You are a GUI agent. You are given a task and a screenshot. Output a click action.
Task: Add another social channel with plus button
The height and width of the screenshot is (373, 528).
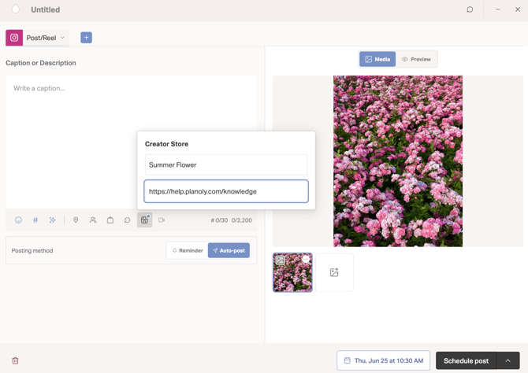coord(86,38)
